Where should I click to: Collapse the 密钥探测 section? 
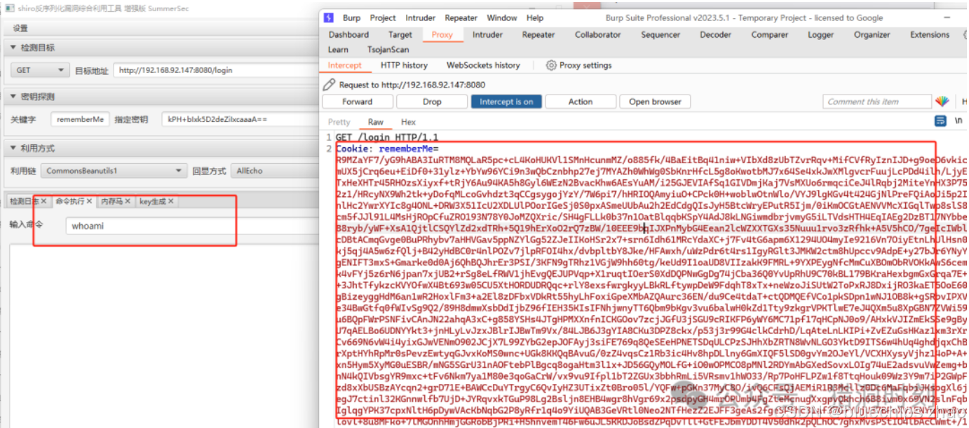13,97
